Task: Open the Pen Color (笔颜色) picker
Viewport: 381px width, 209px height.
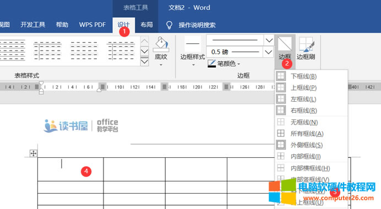Action: [x=224, y=64]
